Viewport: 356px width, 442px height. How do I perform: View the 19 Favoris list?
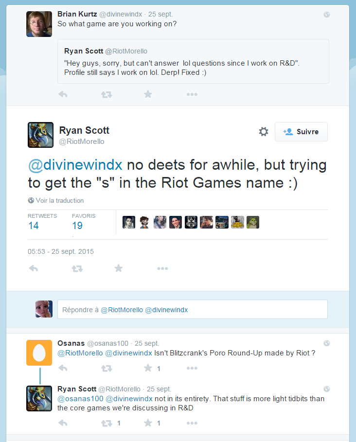tap(77, 226)
